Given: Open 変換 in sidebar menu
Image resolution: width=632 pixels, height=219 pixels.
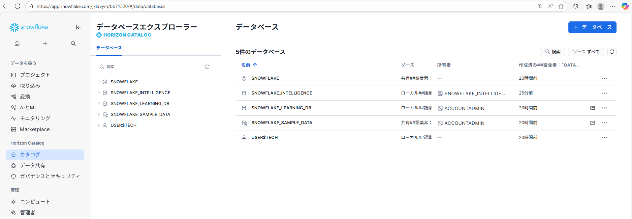Looking at the screenshot, I should pyautogui.click(x=45, y=96).
